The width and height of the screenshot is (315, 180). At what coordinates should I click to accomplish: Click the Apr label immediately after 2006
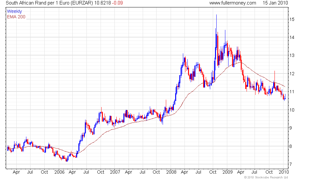[x=72, y=172]
